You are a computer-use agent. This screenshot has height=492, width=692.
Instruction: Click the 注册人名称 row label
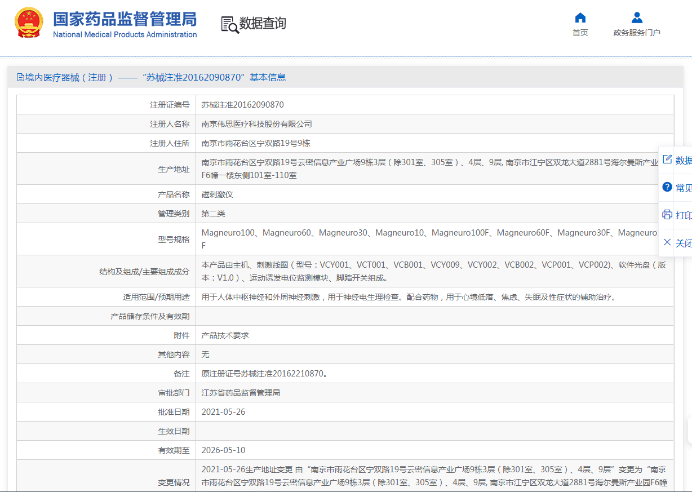coord(170,124)
